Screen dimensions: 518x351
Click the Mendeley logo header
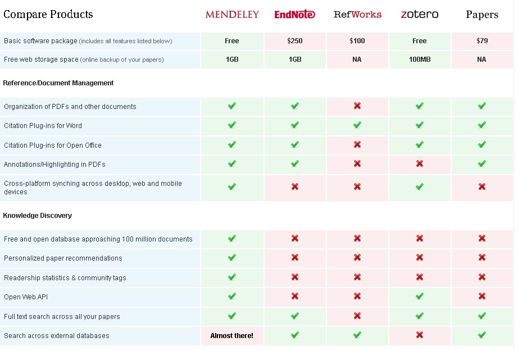coord(232,14)
